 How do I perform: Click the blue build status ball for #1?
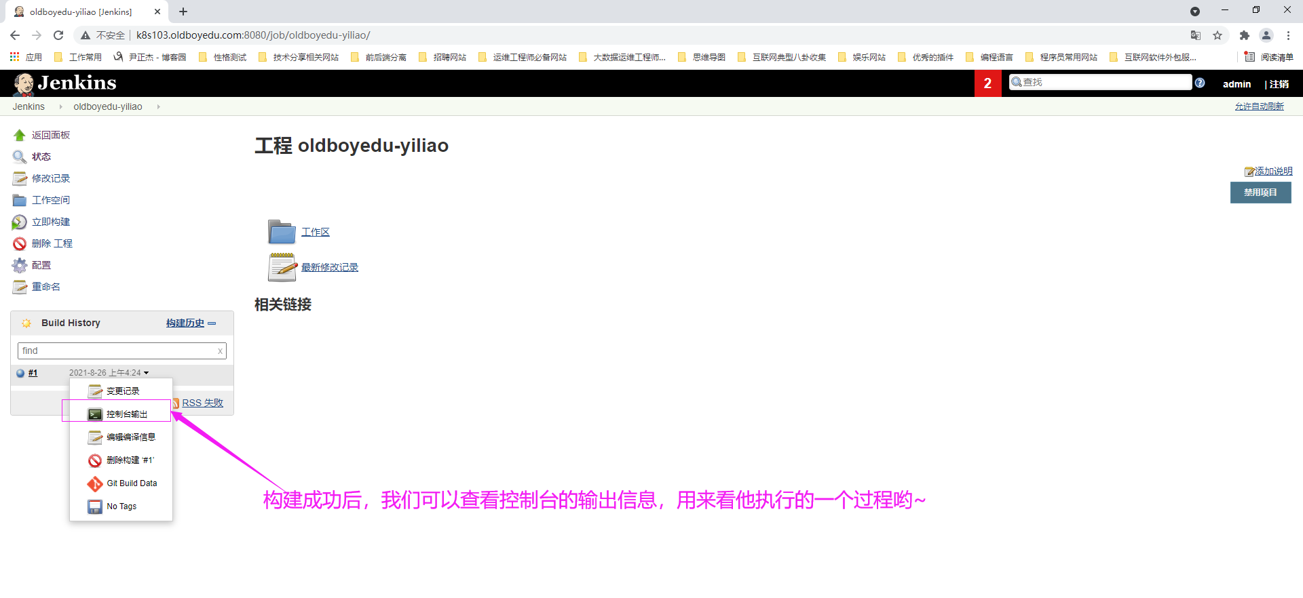click(20, 373)
